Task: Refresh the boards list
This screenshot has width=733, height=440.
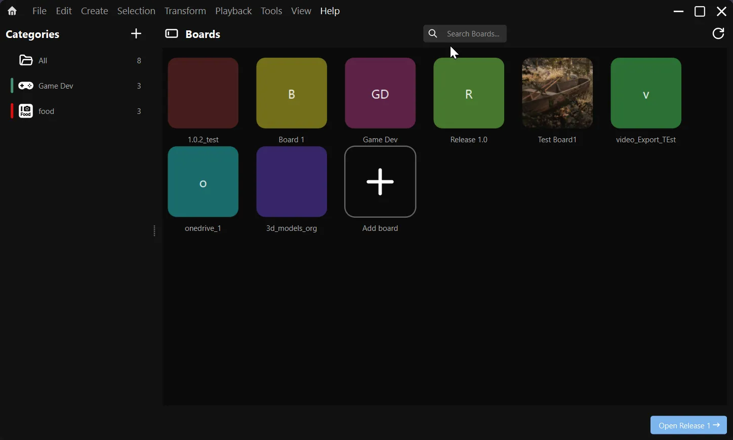Action: coord(719,34)
